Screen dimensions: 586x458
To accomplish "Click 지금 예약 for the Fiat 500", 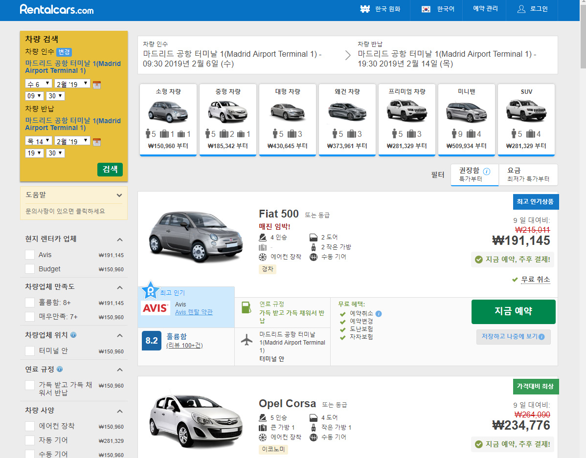I will coord(514,311).
